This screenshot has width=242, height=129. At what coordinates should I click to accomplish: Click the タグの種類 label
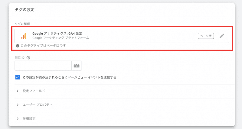(x=22, y=24)
